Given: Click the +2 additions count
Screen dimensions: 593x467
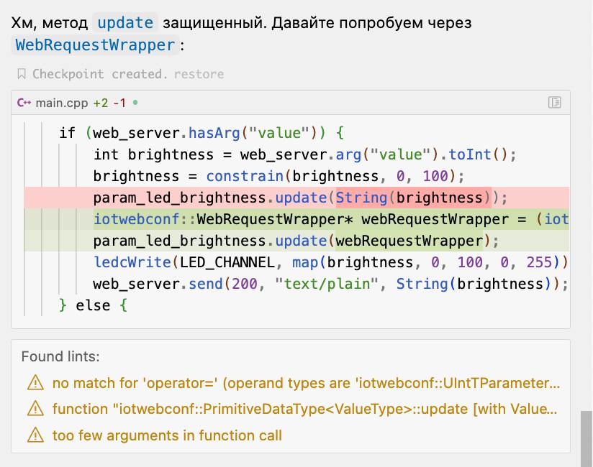Looking at the screenshot, I should coord(100,103).
